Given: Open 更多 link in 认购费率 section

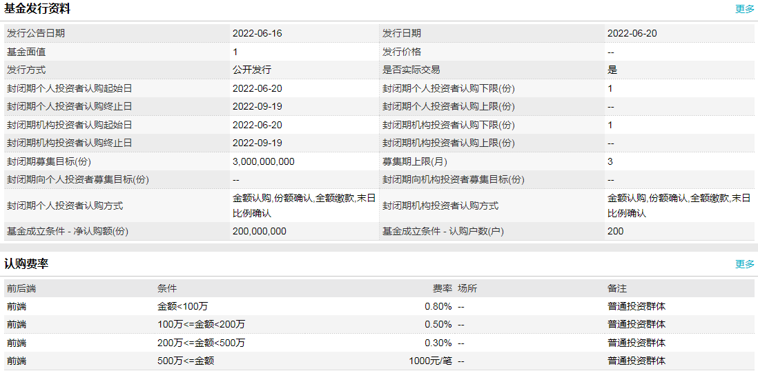Looking at the screenshot, I should pyautogui.click(x=744, y=264).
